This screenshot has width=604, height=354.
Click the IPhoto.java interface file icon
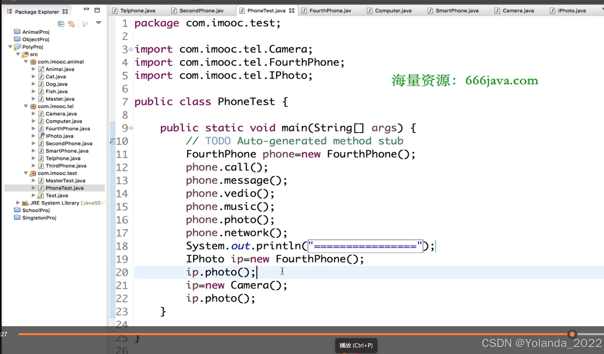(41, 136)
